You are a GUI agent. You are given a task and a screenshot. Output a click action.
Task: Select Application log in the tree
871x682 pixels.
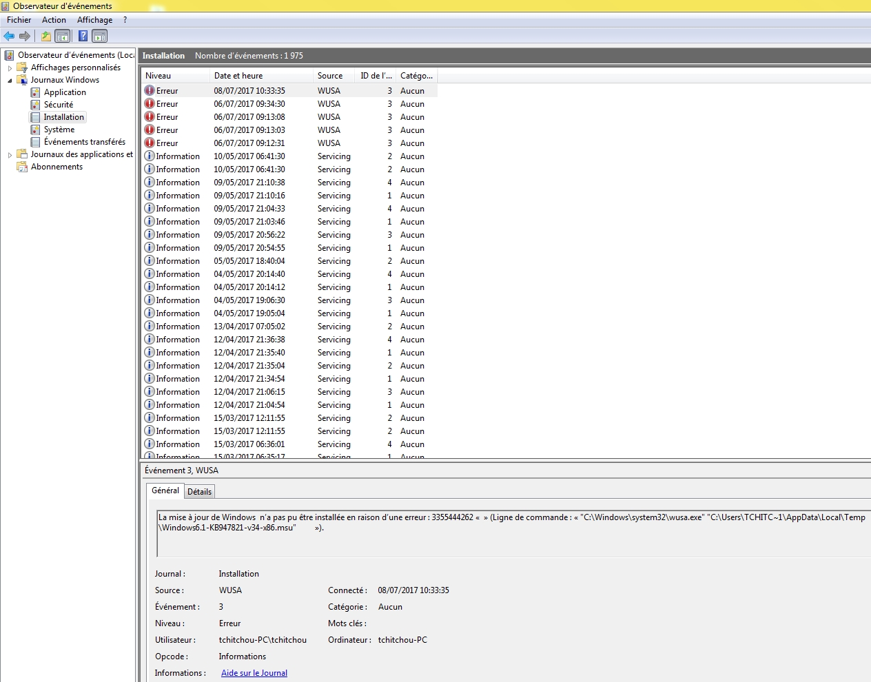pos(65,92)
